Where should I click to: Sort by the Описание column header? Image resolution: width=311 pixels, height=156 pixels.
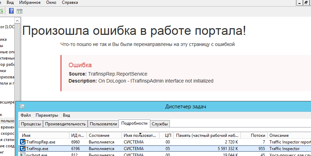(289, 135)
